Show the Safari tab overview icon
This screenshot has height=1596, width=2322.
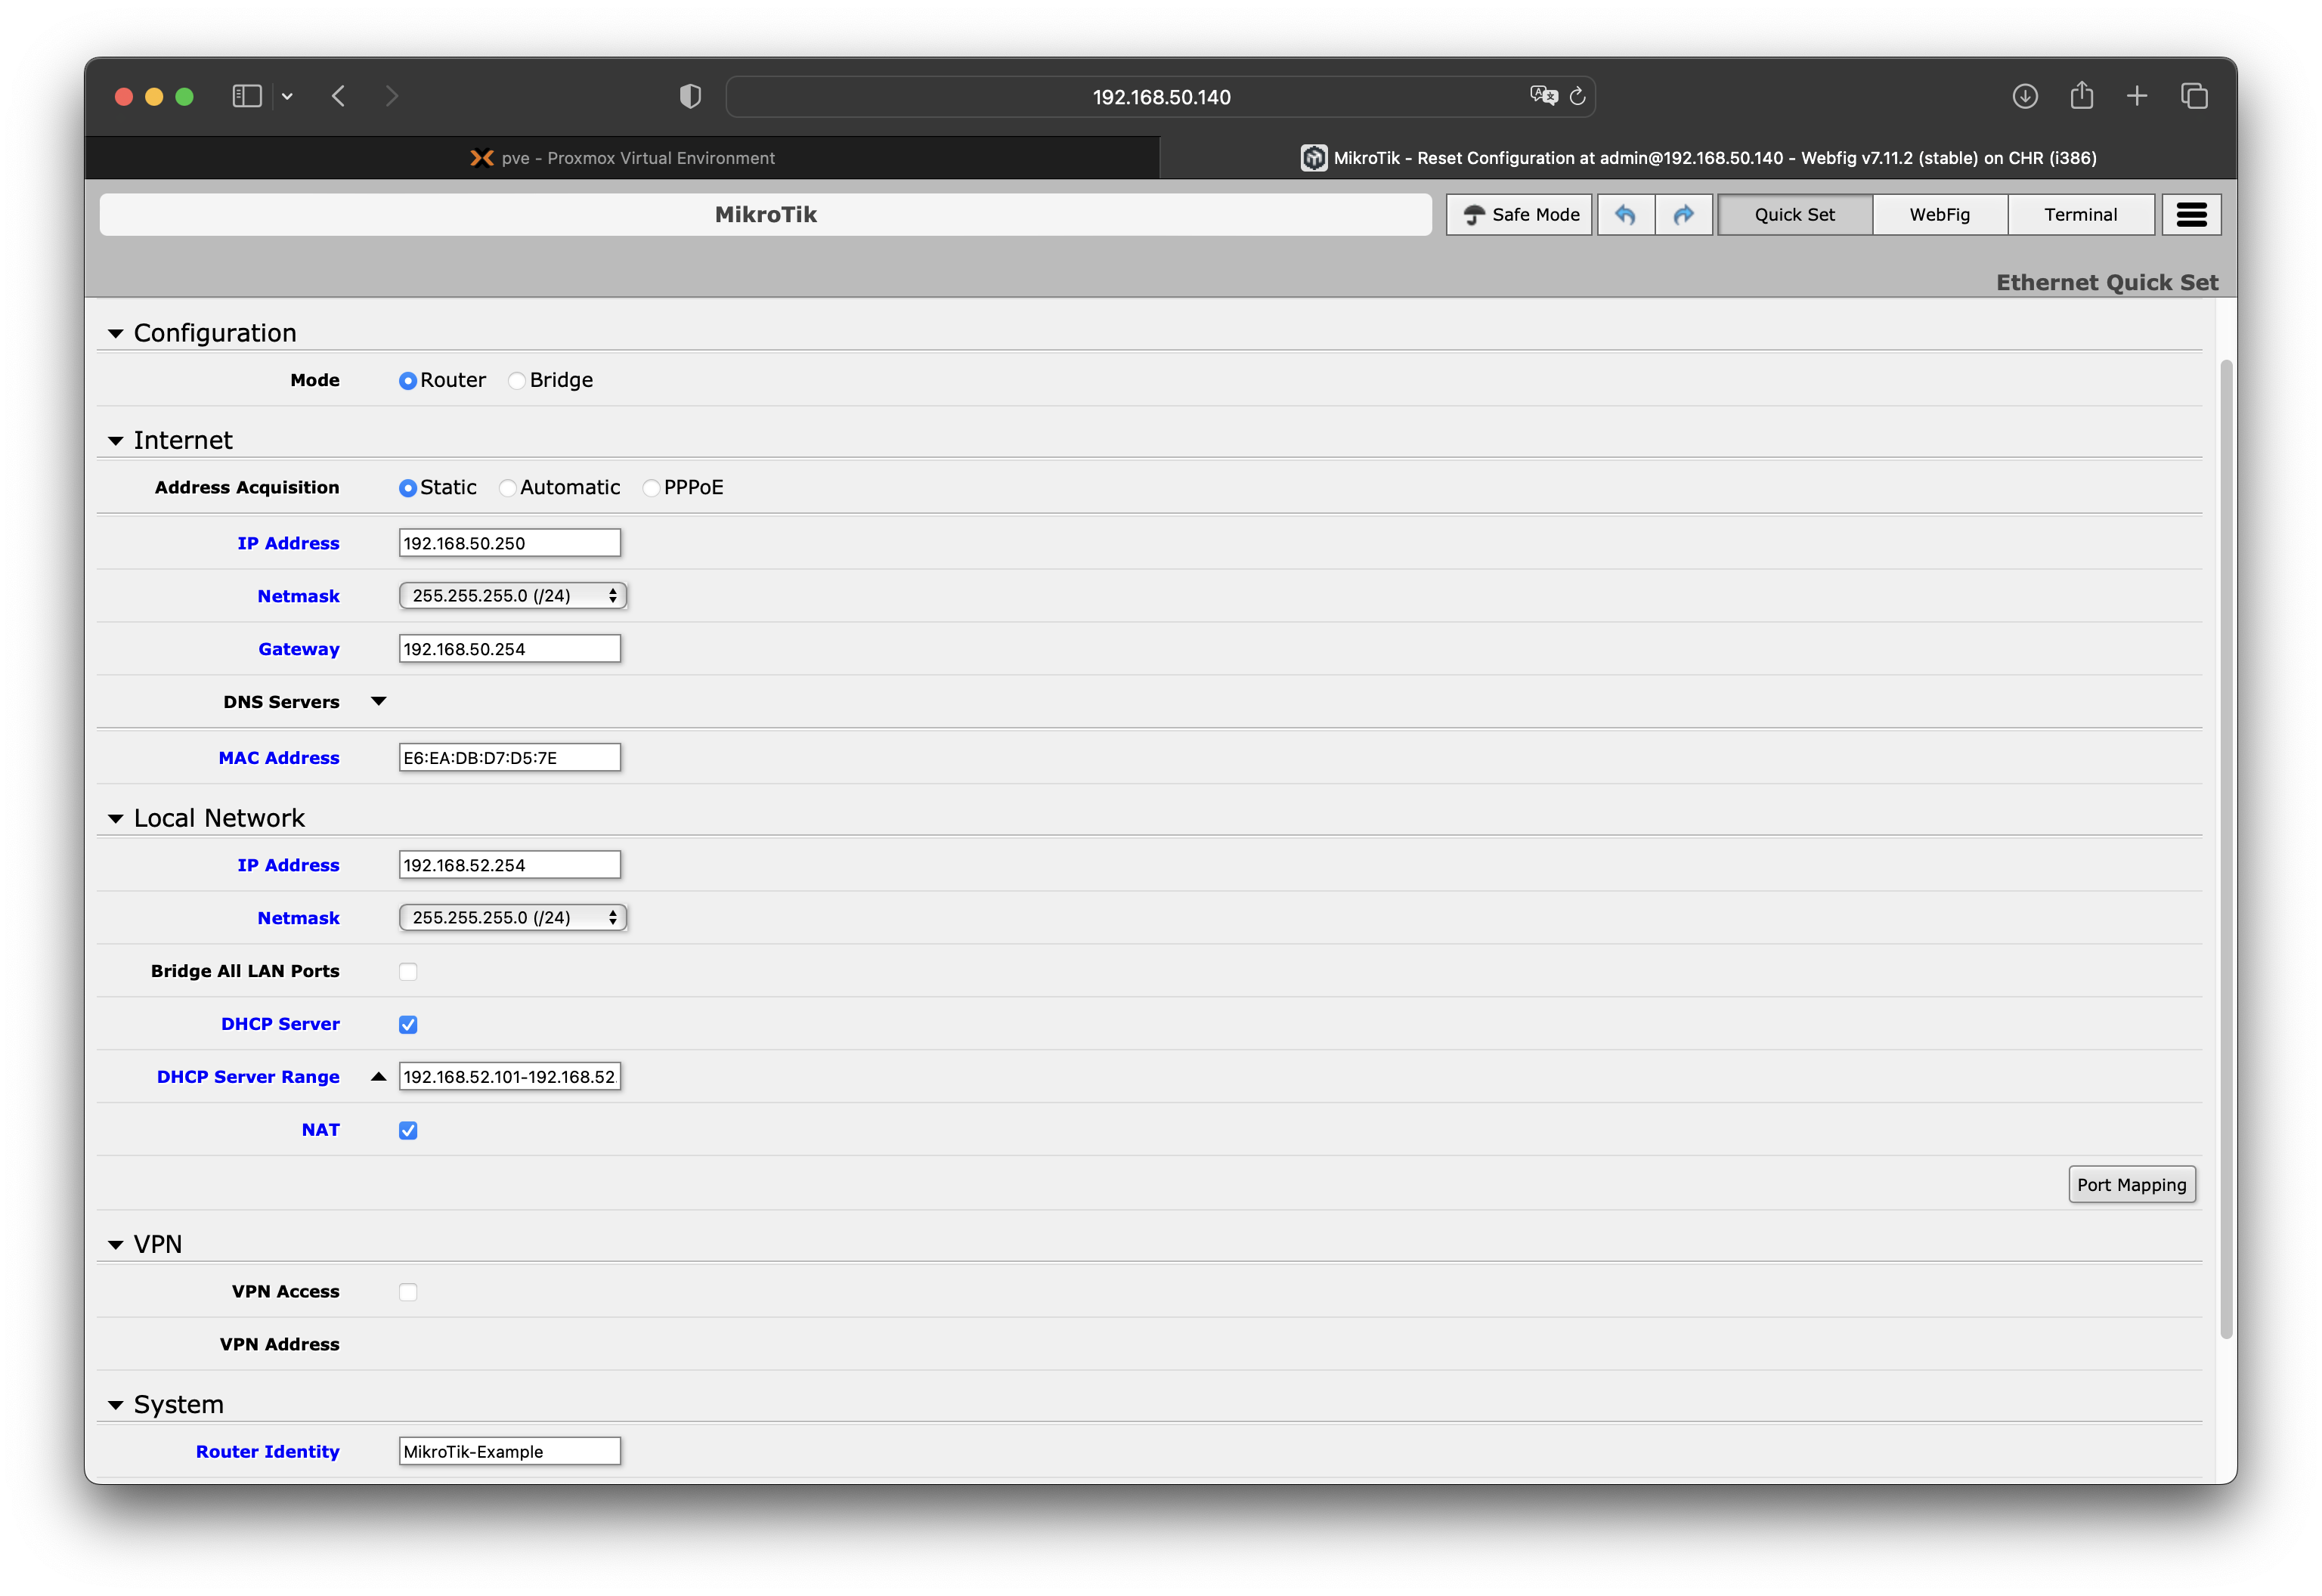tap(2194, 96)
